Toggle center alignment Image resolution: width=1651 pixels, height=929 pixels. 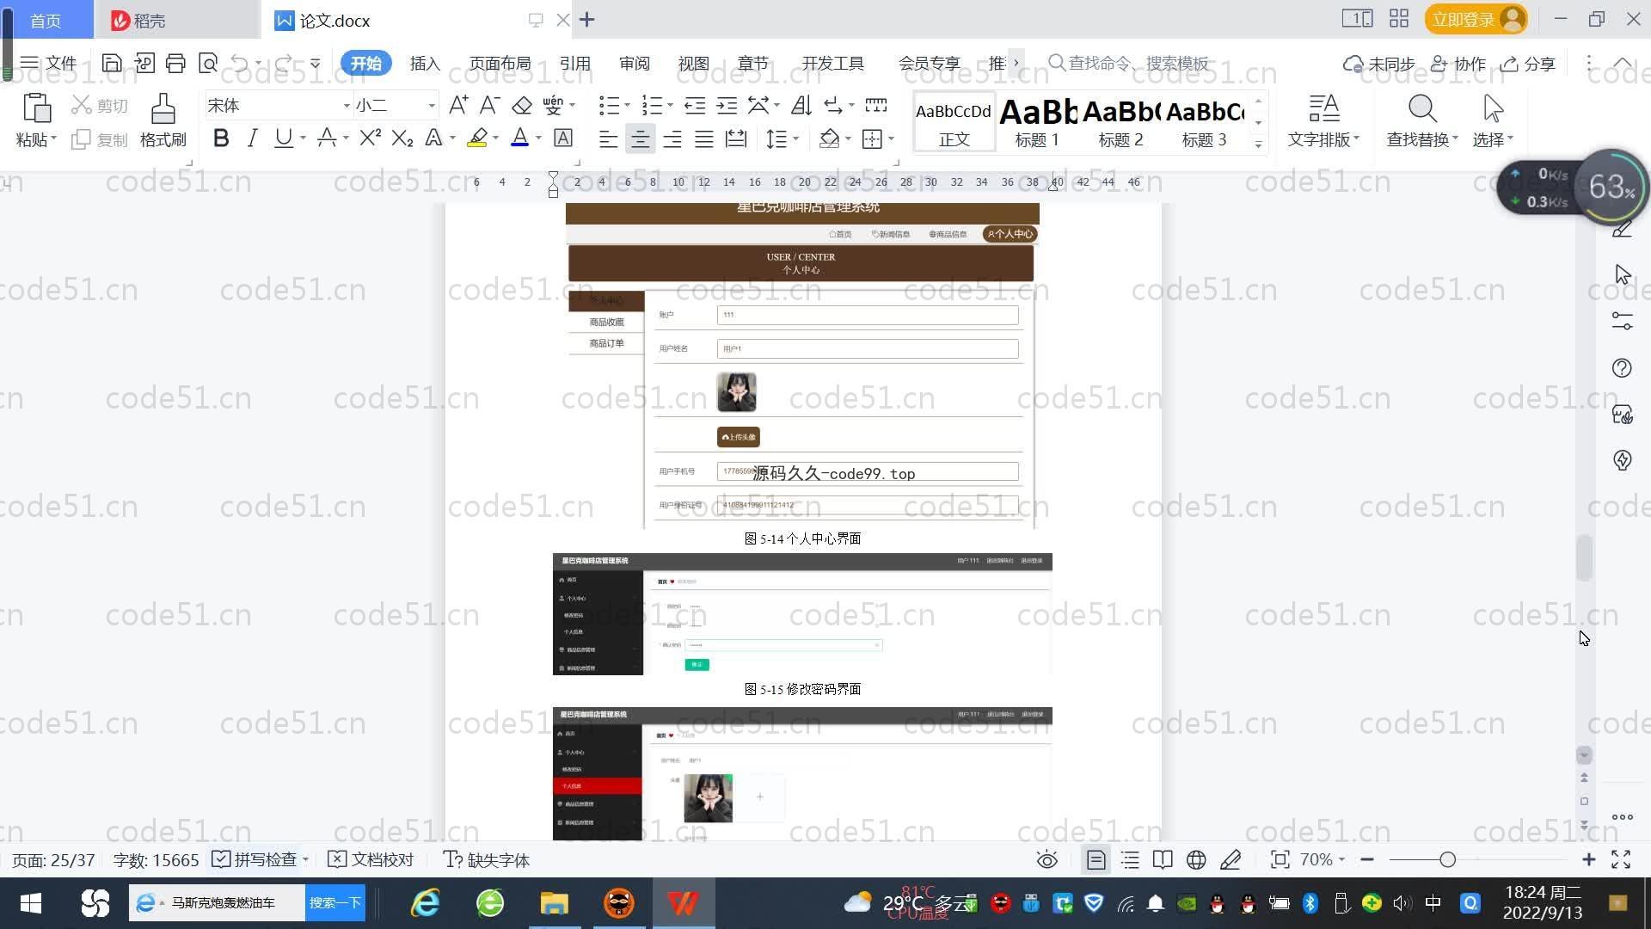tap(640, 138)
